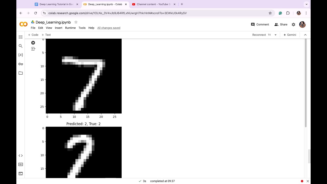Open the Comment panel
Image resolution: width=327 pixels, height=184 pixels.
pos(260,25)
